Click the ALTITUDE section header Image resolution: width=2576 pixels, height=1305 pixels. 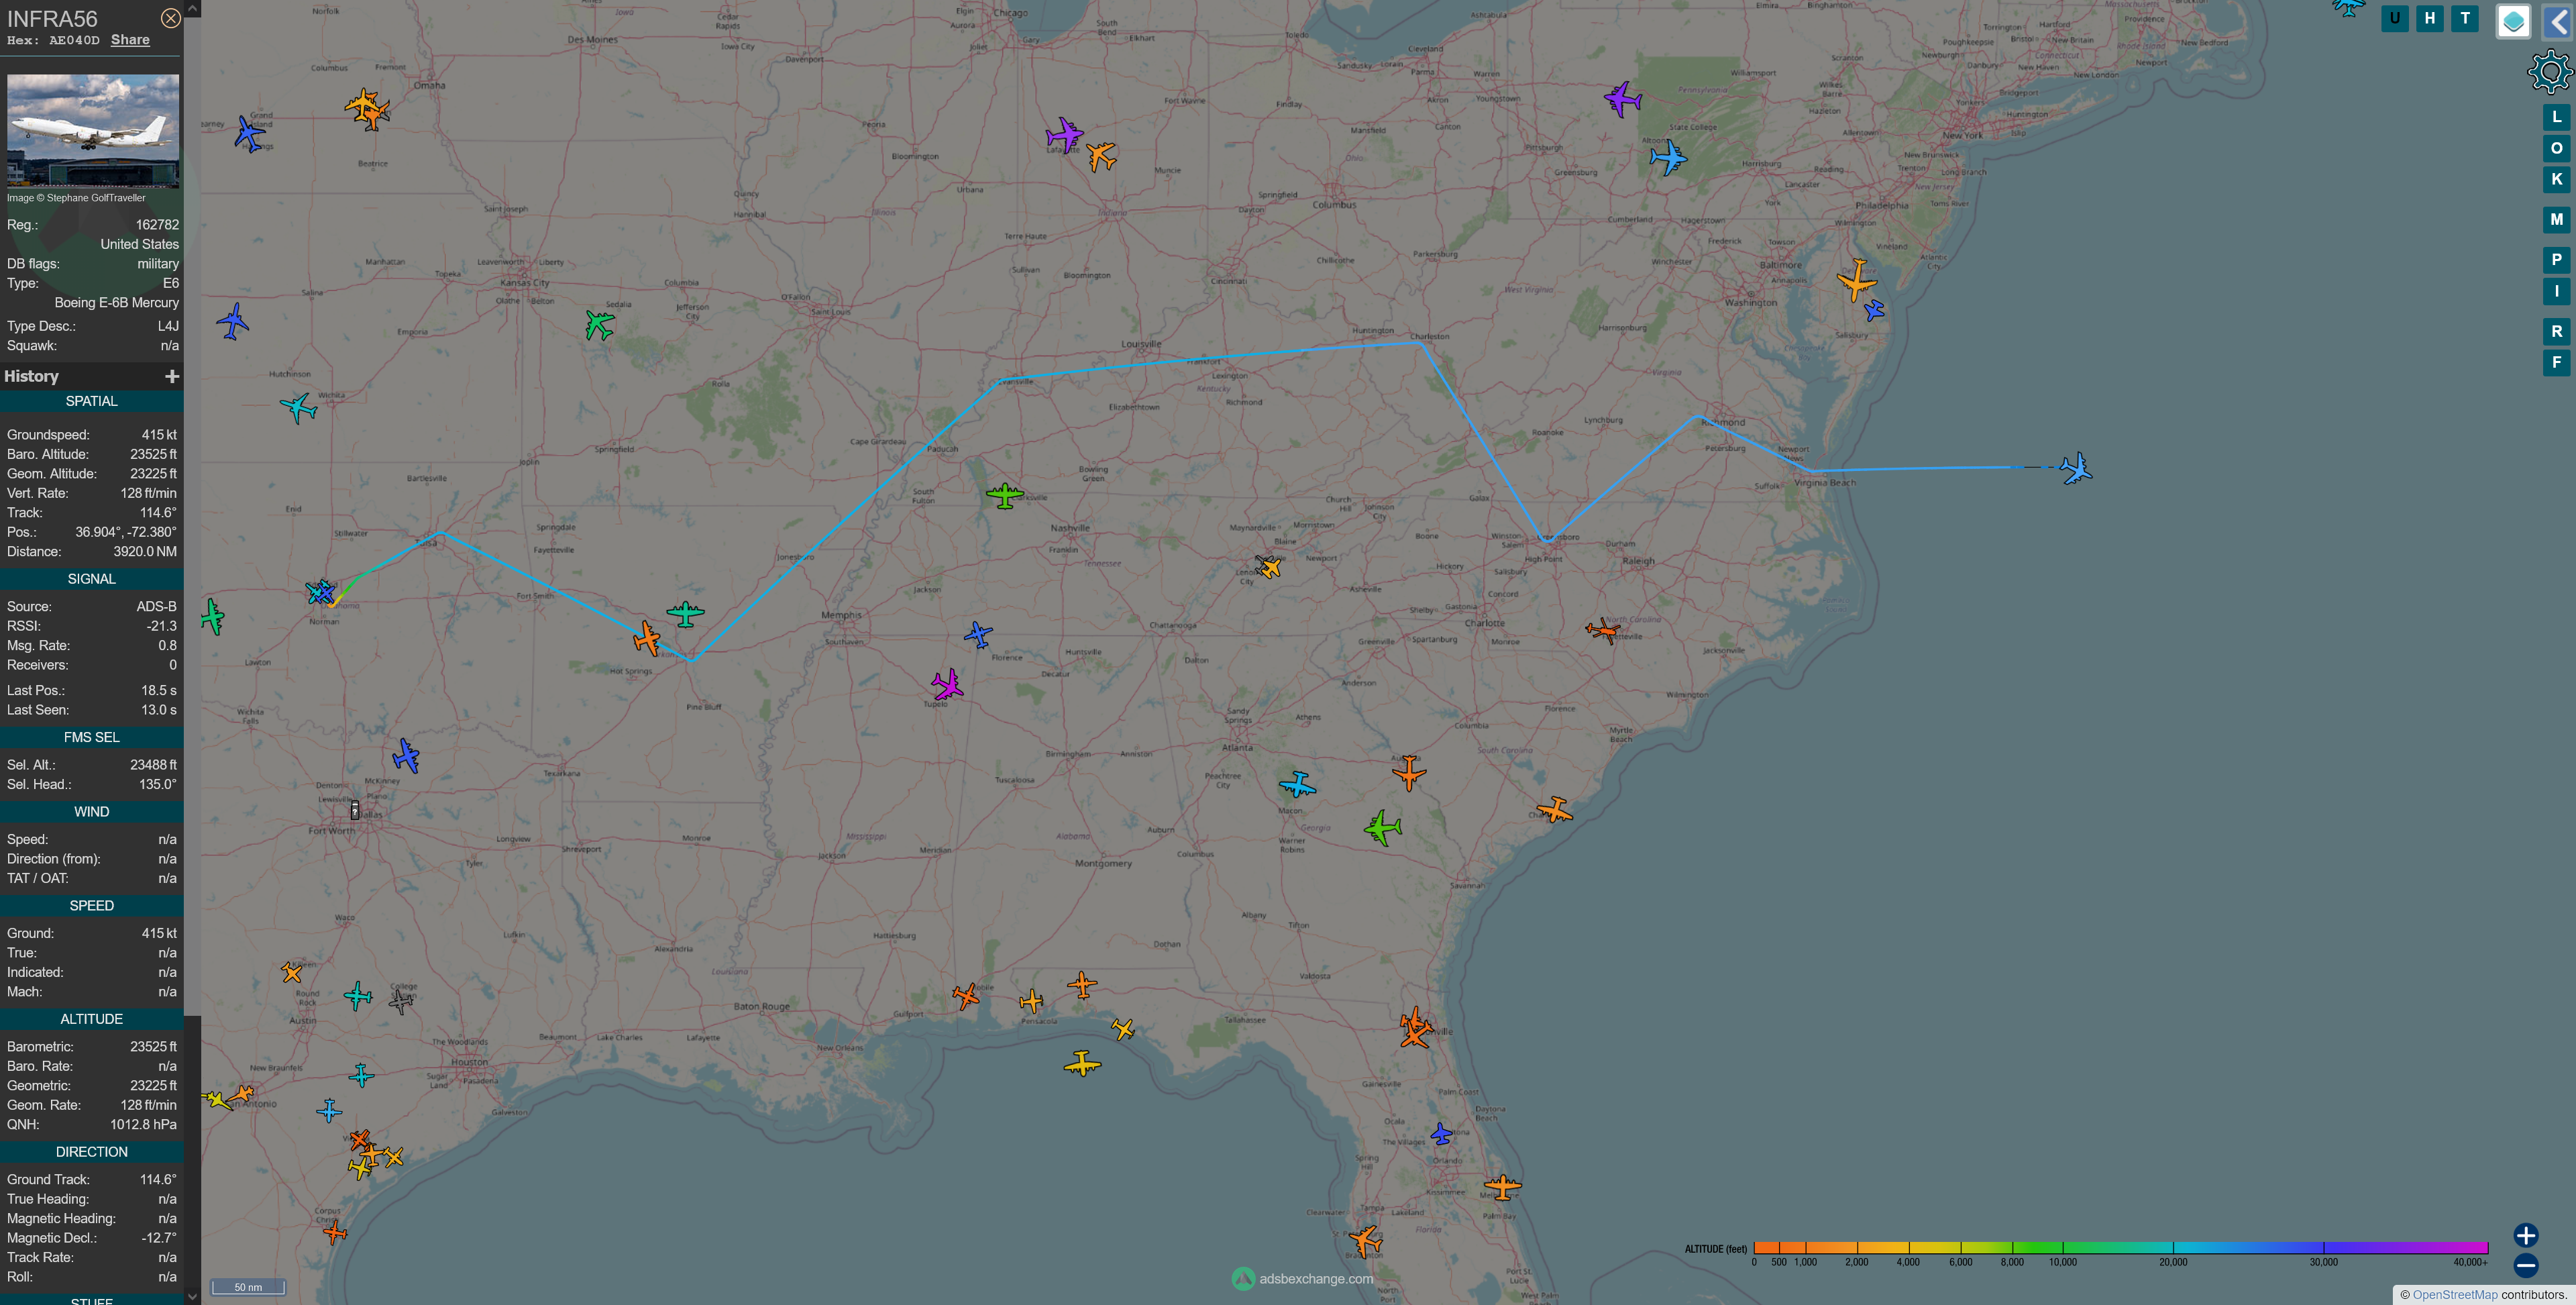point(92,1019)
